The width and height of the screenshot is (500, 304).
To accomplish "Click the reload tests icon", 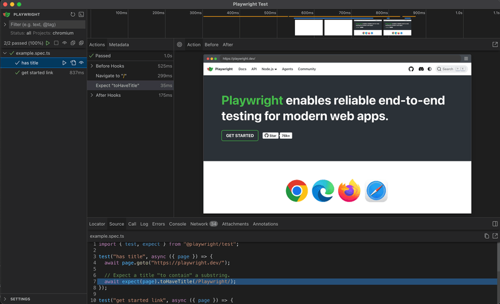I will click(72, 14).
